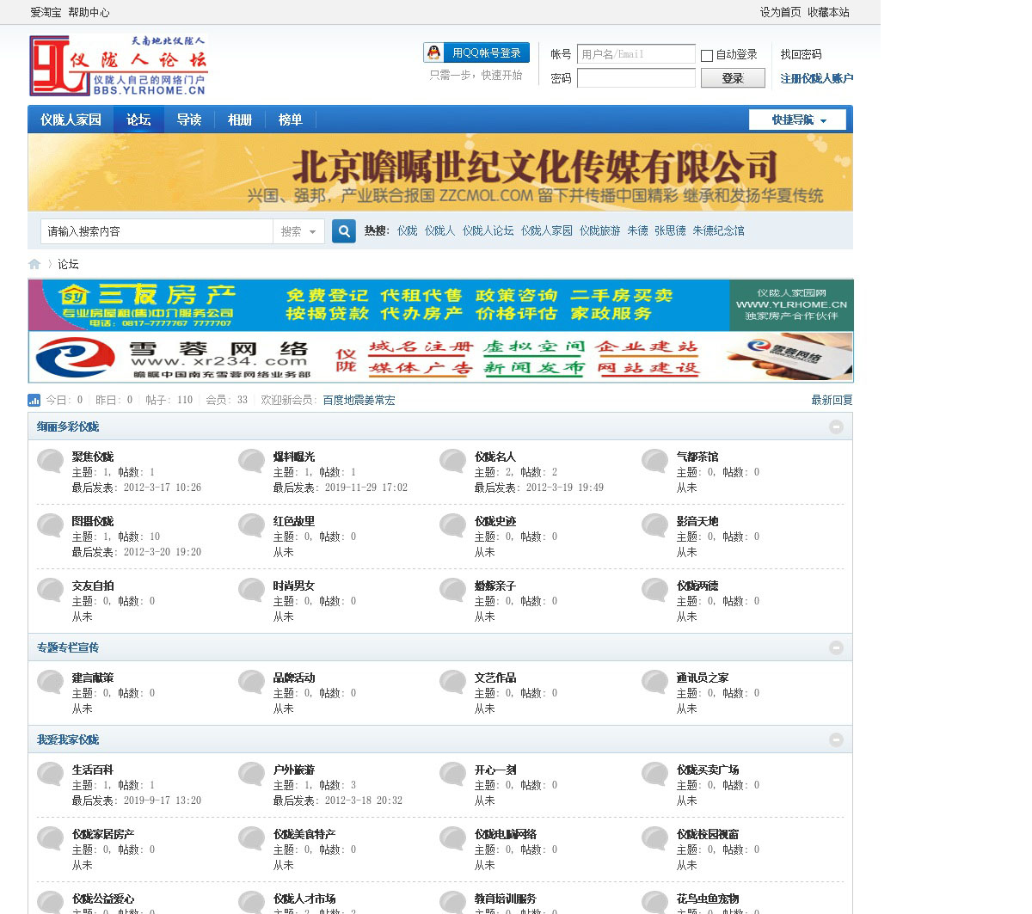The image size is (1032, 914).
Task: Click the home icon in breadcrumb
Action: 34,264
